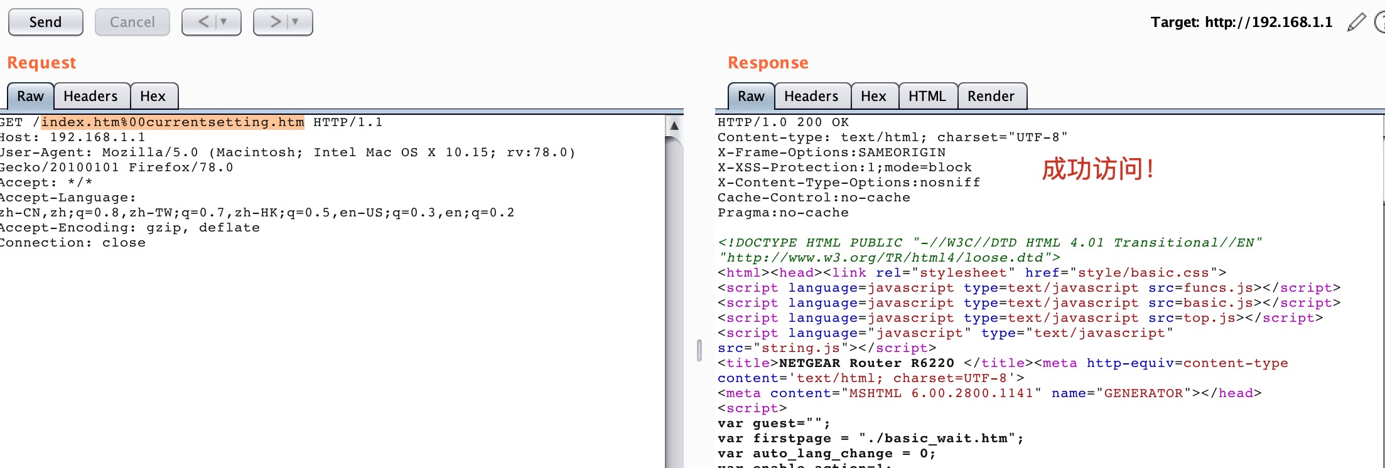Screen dimensions: 1385x468
Task: Open the Response Hex tab
Action: click(873, 96)
